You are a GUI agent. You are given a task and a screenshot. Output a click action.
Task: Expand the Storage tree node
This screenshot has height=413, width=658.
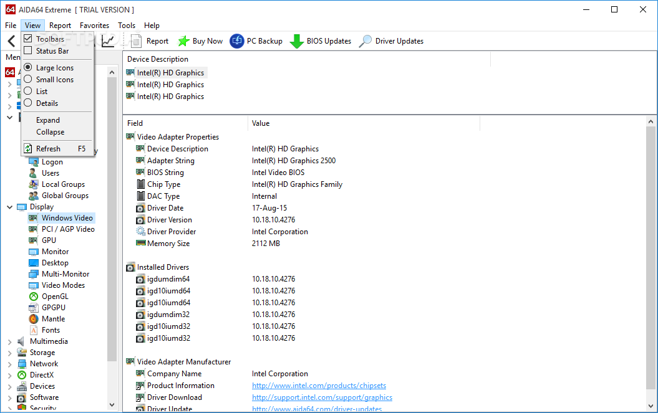pyautogui.click(x=9, y=353)
